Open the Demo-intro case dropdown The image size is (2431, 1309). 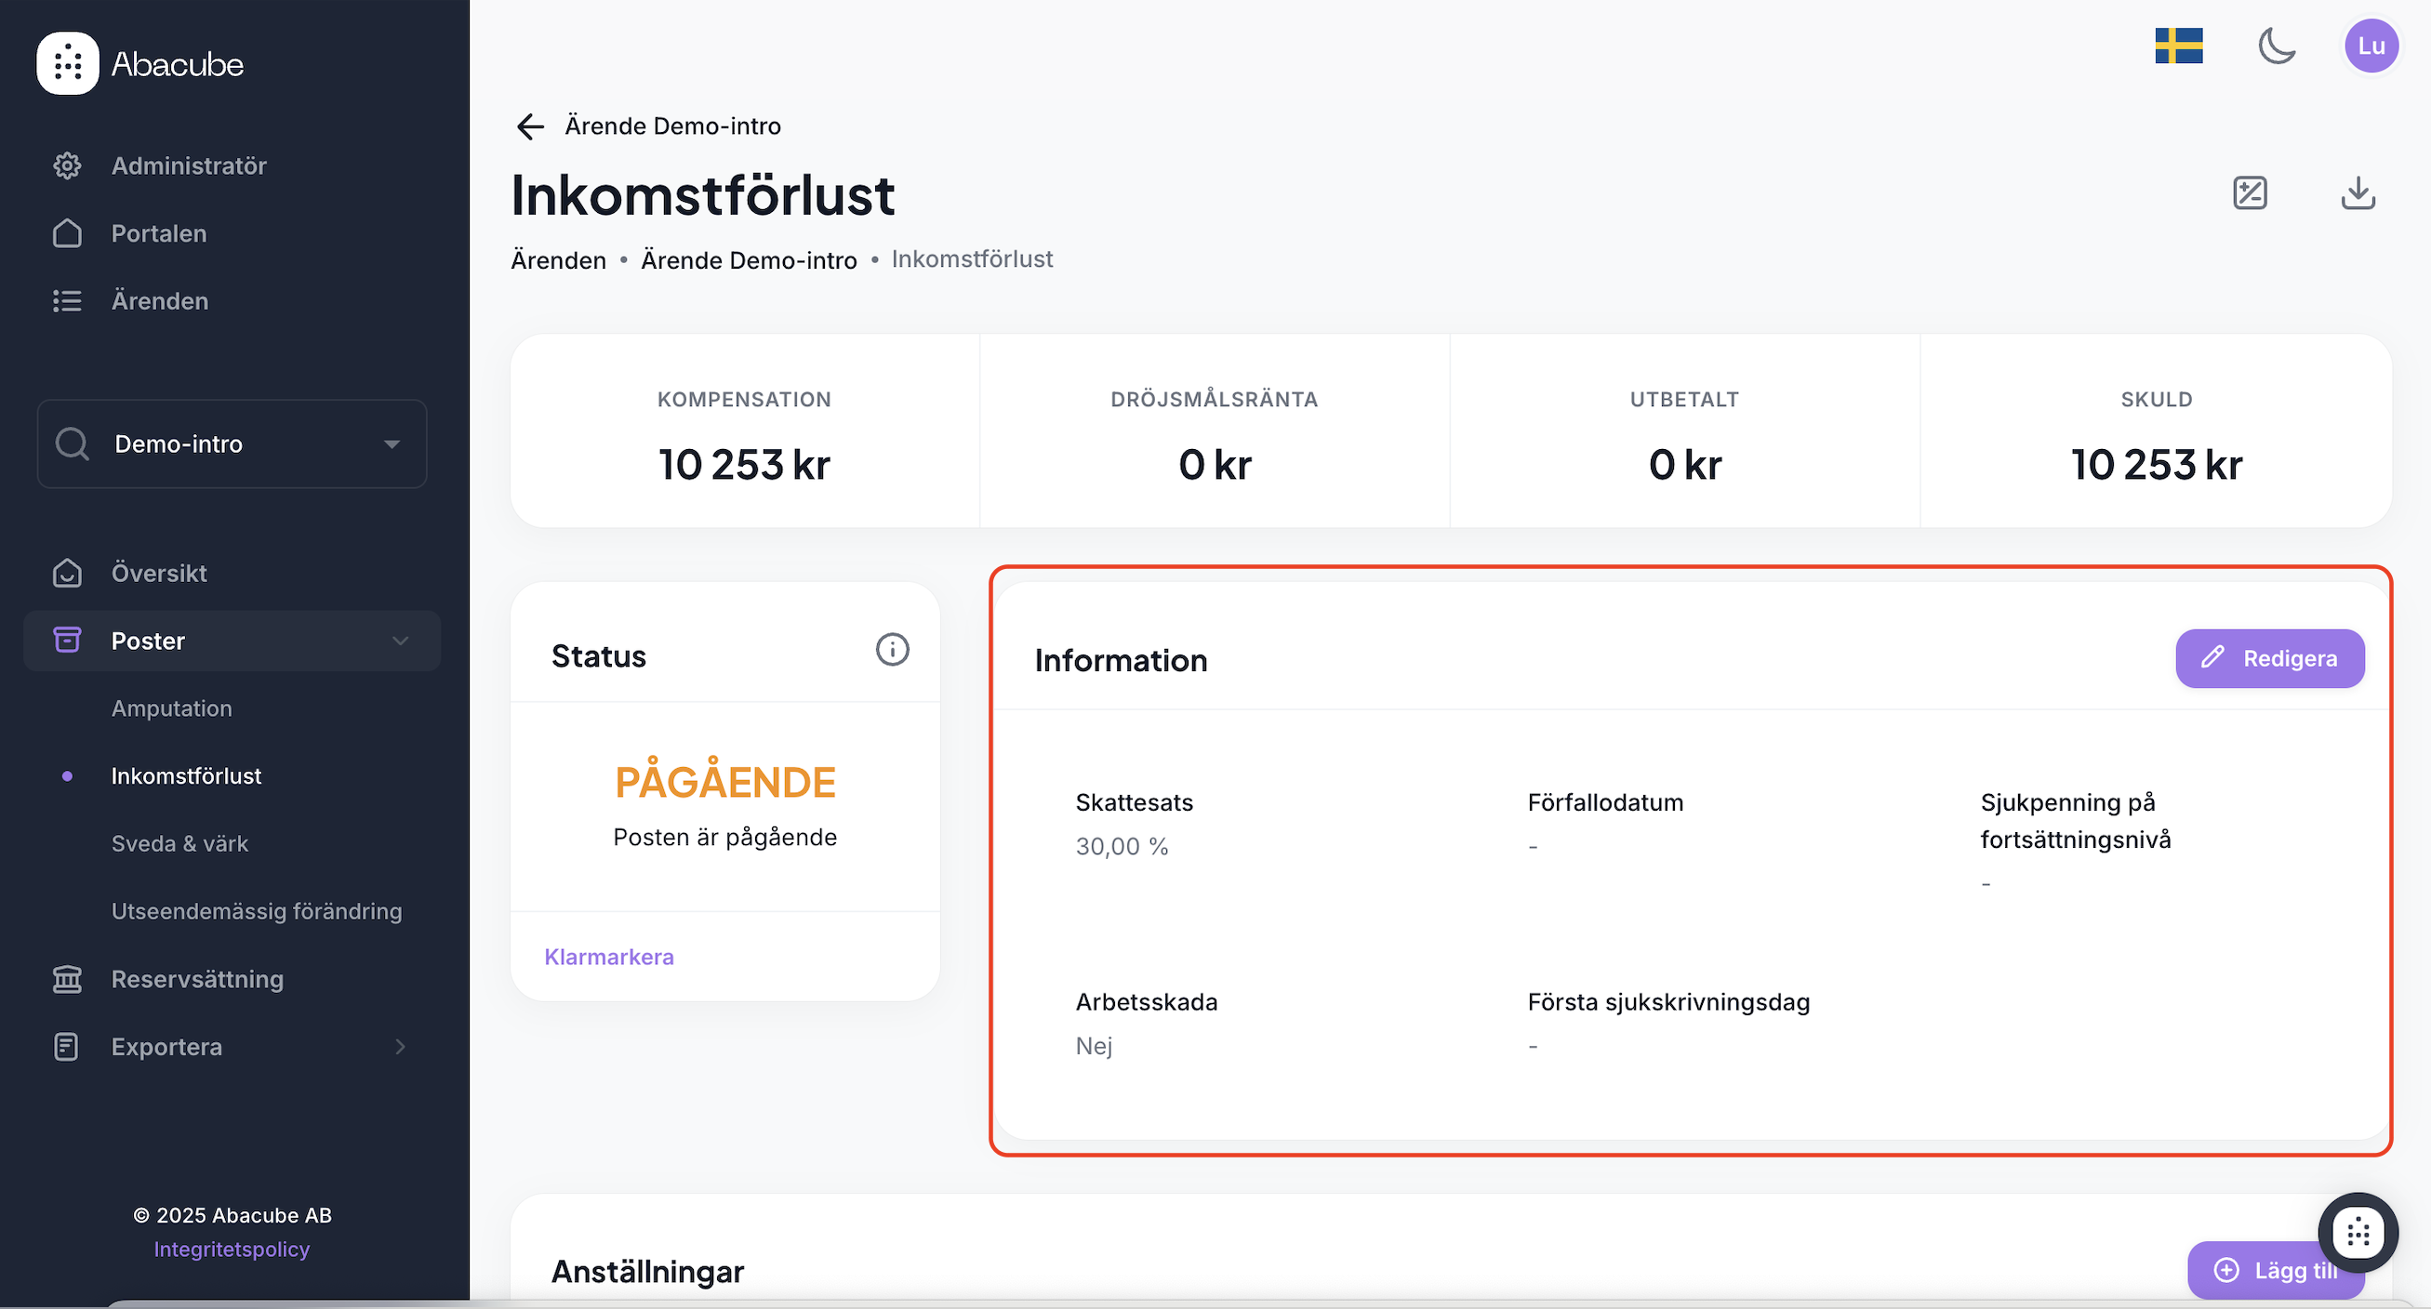click(232, 444)
